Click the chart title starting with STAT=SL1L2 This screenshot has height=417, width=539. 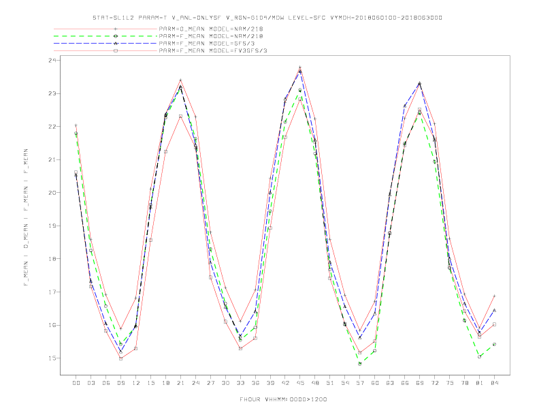pyautogui.click(x=267, y=18)
